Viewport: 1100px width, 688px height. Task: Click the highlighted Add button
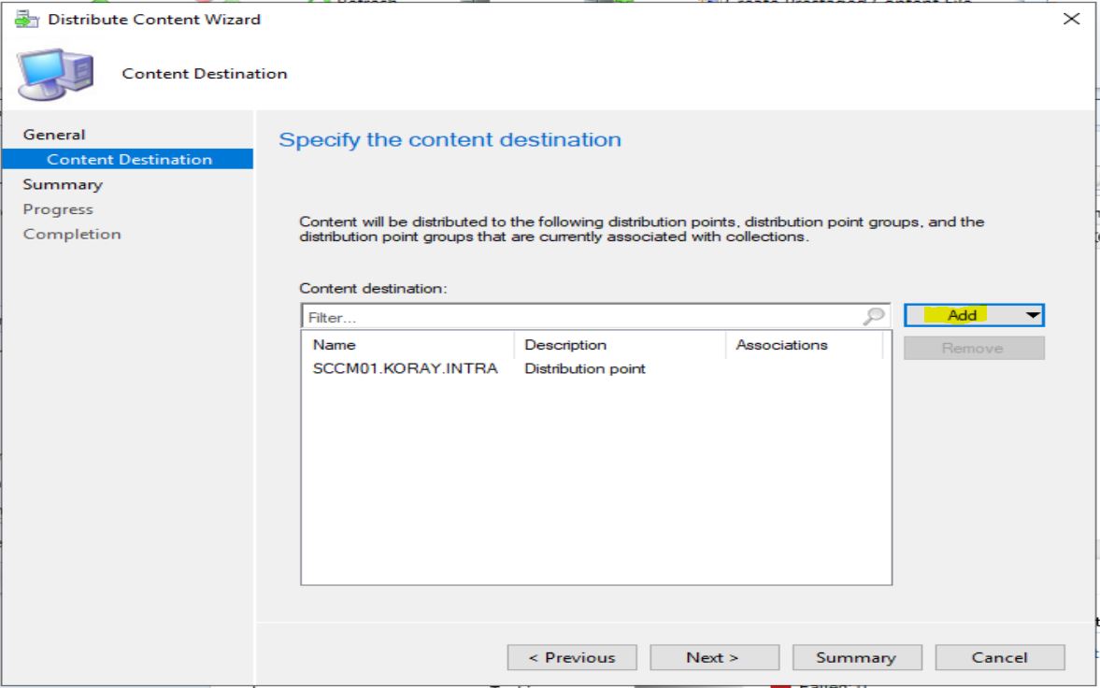click(965, 315)
